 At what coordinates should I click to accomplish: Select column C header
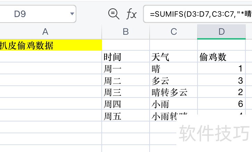[174, 32]
